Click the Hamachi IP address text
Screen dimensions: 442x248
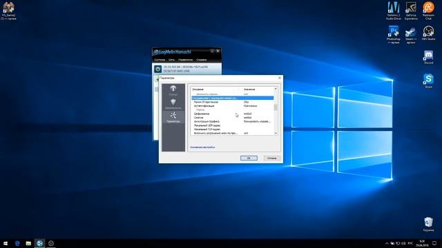186,67
